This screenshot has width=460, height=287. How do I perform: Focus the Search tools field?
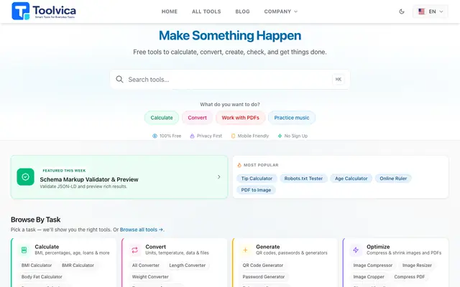[x=230, y=80]
